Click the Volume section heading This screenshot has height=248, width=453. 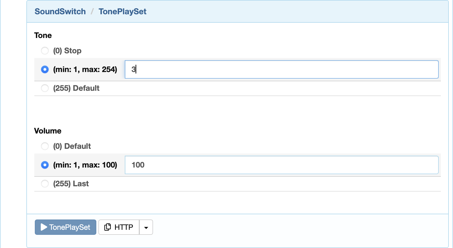48,131
